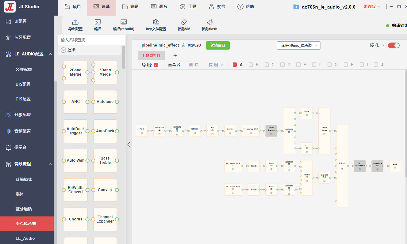Open the 工具 menu
This screenshot has width=407, height=244.
(188, 6)
